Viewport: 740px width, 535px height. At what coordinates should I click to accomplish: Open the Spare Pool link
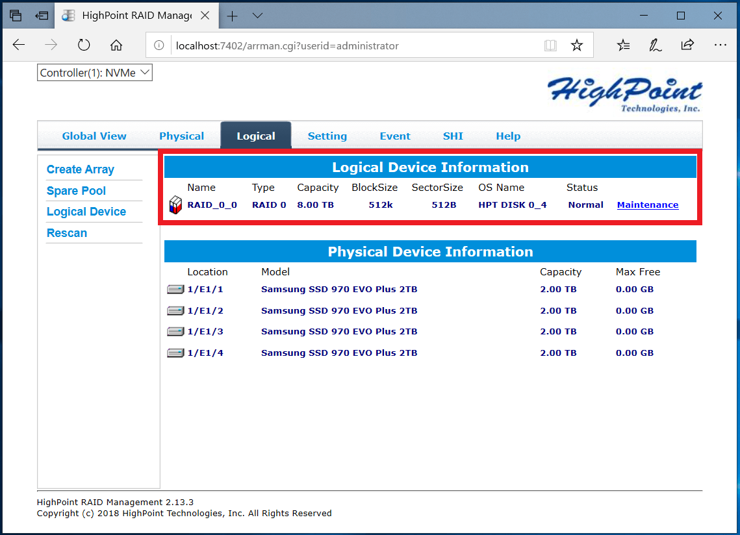(76, 191)
